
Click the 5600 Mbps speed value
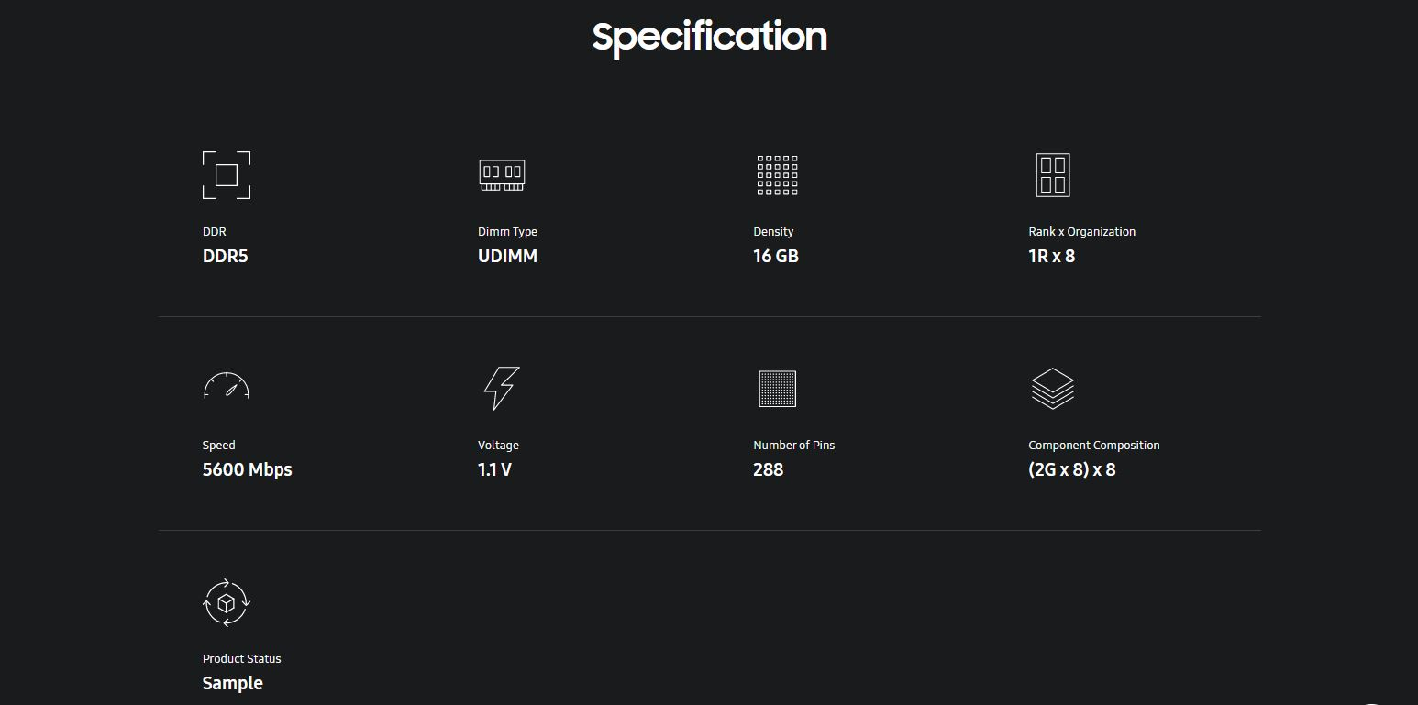tap(247, 470)
